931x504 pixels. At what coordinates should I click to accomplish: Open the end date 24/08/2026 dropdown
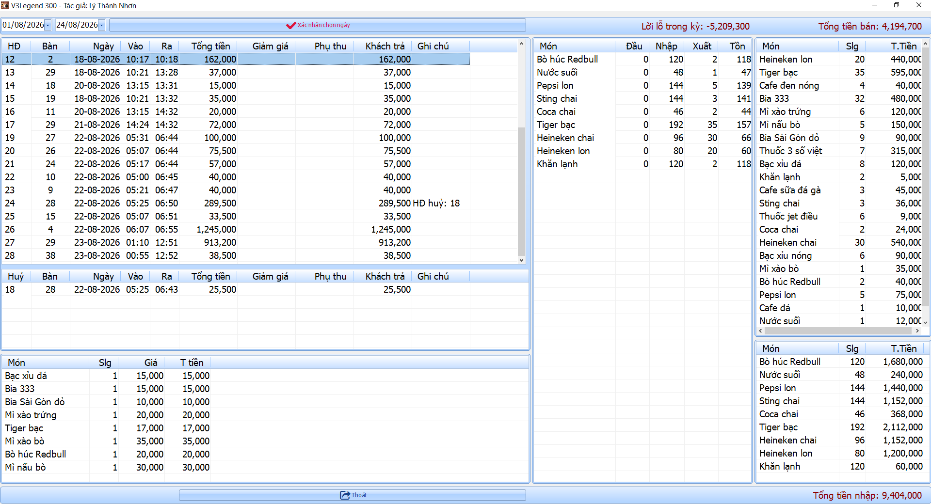tap(101, 25)
